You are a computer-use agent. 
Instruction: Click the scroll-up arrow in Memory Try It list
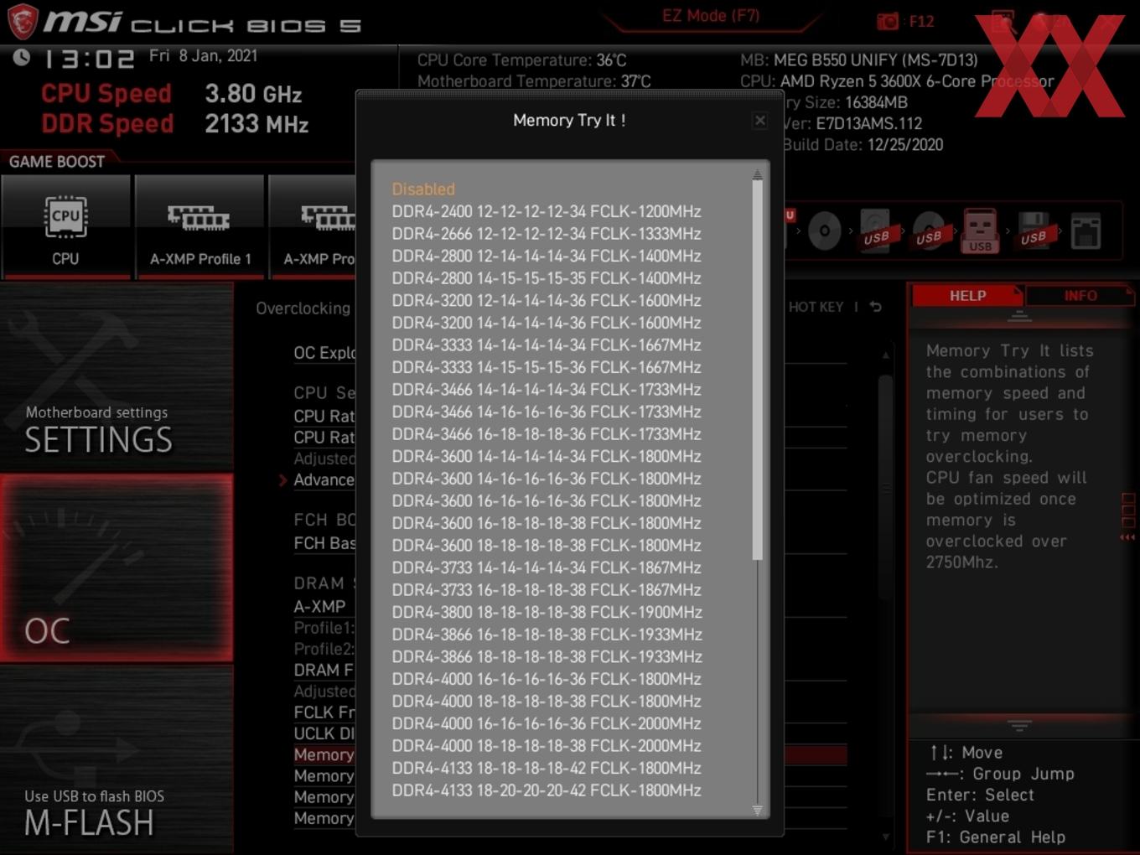pyautogui.click(x=757, y=174)
